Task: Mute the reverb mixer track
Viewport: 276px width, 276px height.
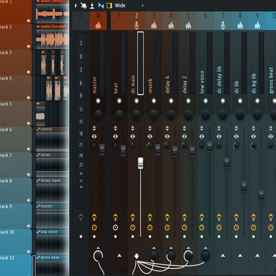Action: coord(154,101)
